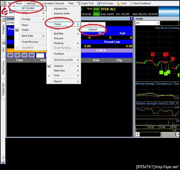Image resolution: width=180 pixels, height=170 pixels.
Task: Click the Scan magnifier icon
Action: click(49, 75)
